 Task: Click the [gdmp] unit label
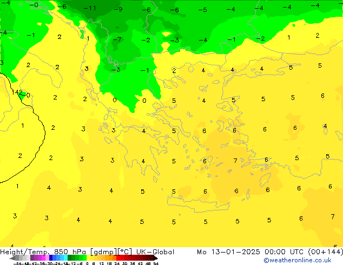point(104,252)
